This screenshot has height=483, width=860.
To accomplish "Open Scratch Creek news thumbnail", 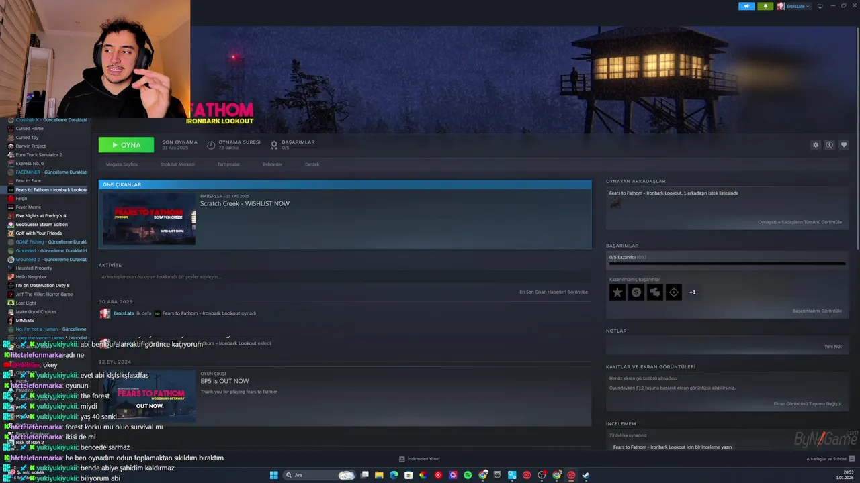I will [x=149, y=219].
